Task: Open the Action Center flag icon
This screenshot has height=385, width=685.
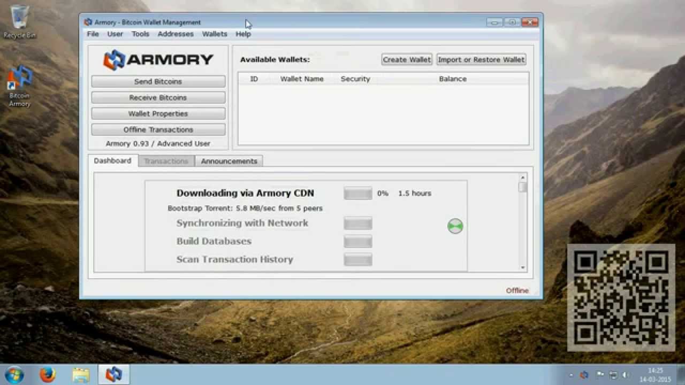Action: (600, 375)
